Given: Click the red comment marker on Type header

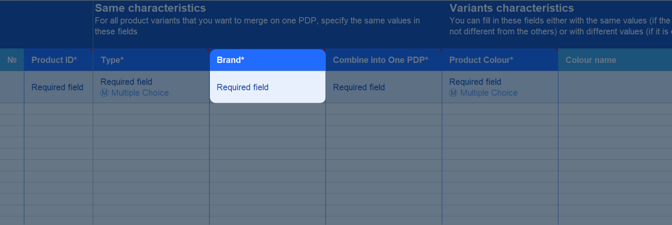Looking at the screenshot, I should [x=208, y=50].
